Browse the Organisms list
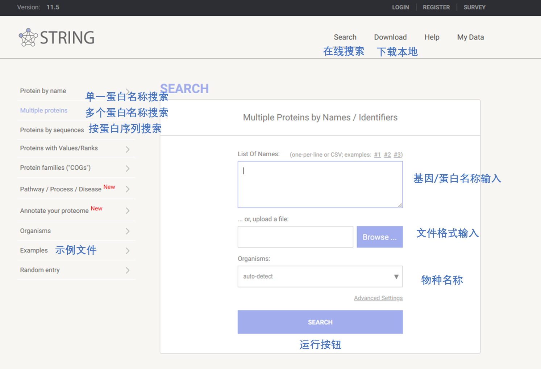Screen dimensions: 541x369 click(x=35, y=230)
